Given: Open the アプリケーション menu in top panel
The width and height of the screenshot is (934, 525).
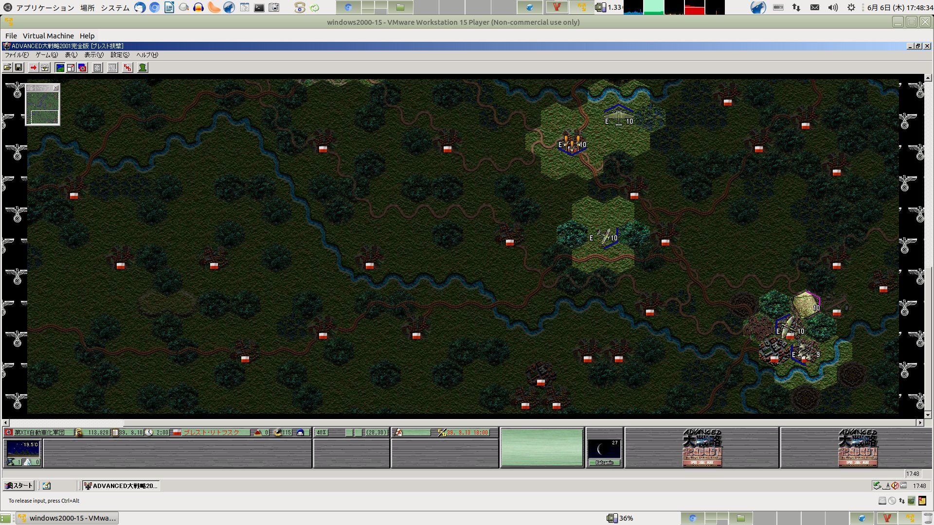Looking at the screenshot, I should tap(45, 8).
